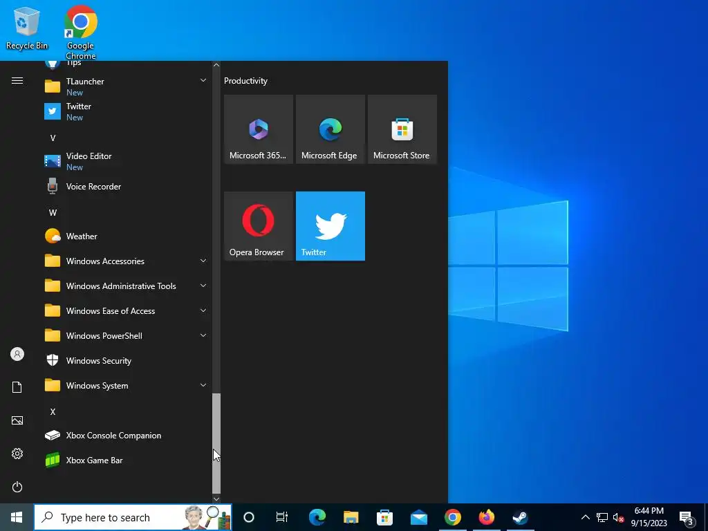This screenshot has width=708, height=531.
Task: Open the Microsoft Store tile
Action: point(402,129)
